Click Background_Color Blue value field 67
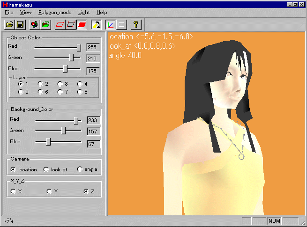307x227 pixels. [94, 144]
